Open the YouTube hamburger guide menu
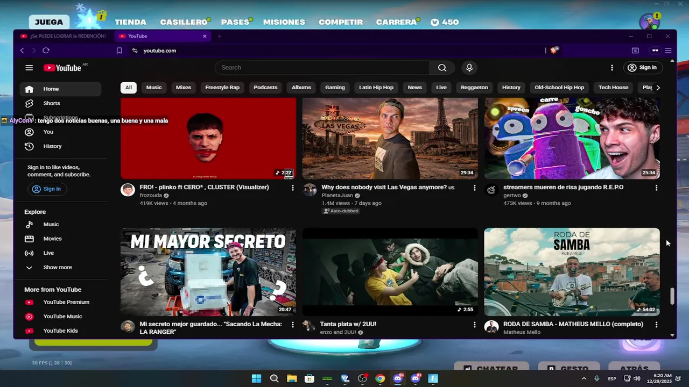The width and height of the screenshot is (689, 387). [x=29, y=68]
